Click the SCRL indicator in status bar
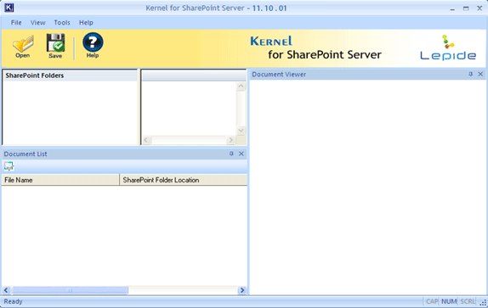 coord(468,301)
